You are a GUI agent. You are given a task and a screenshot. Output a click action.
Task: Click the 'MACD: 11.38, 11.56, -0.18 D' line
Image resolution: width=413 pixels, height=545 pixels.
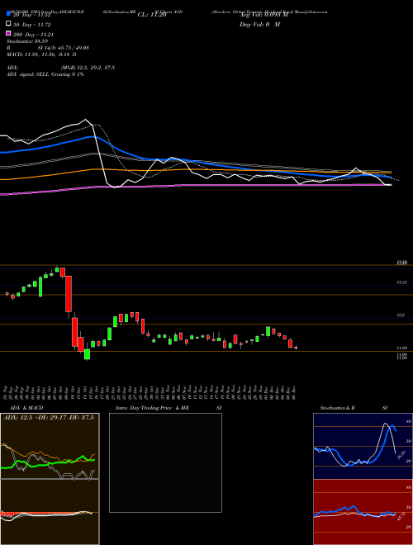click(42, 54)
